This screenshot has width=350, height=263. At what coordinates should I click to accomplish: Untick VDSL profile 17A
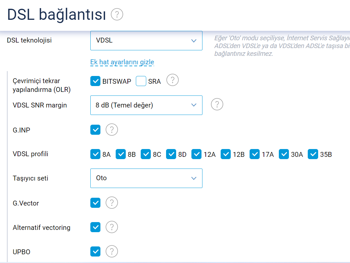tap(254, 154)
